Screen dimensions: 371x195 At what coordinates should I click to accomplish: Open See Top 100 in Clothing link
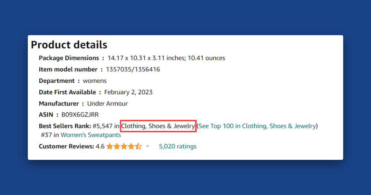pyautogui.click(x=257, y=126)
